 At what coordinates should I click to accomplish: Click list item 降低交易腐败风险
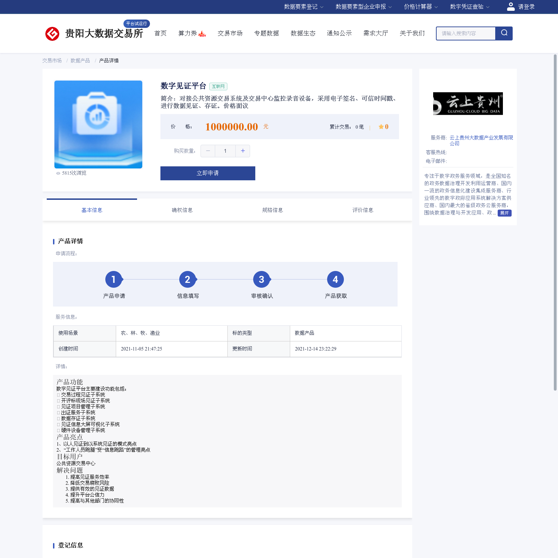point(90,483)
